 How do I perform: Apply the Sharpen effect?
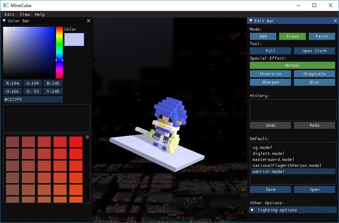point(270,82)
